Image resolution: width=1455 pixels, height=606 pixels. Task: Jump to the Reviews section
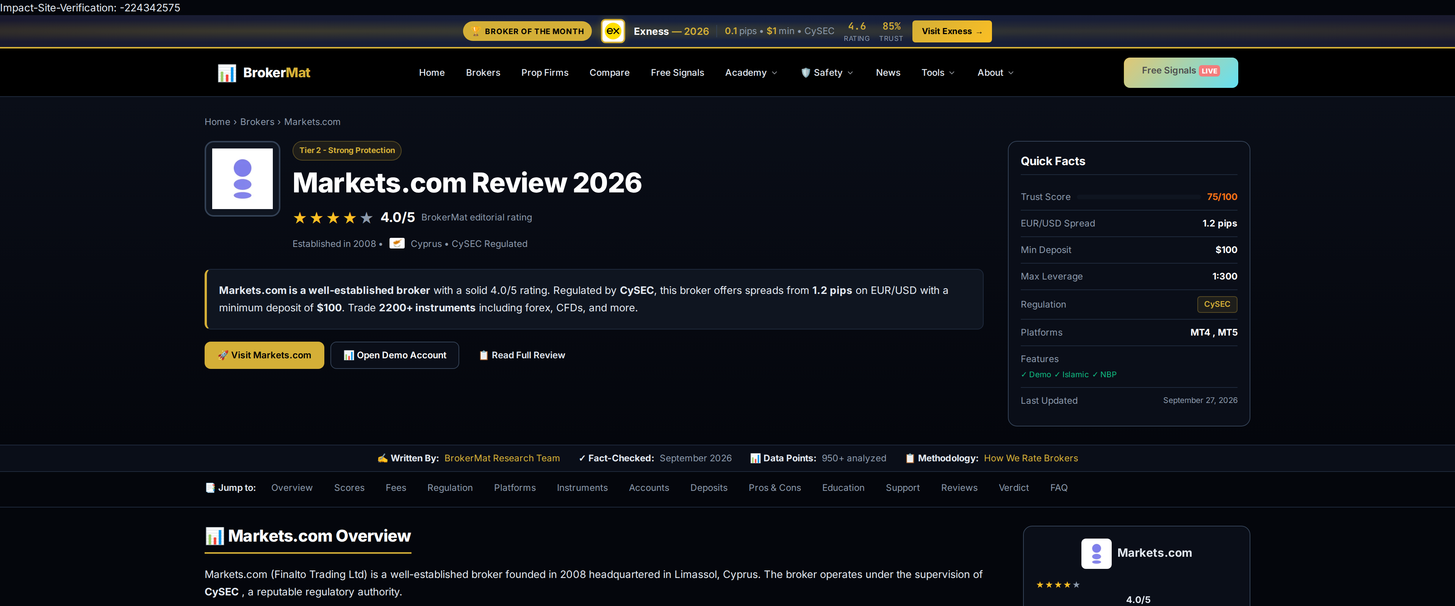pos(959,487)
